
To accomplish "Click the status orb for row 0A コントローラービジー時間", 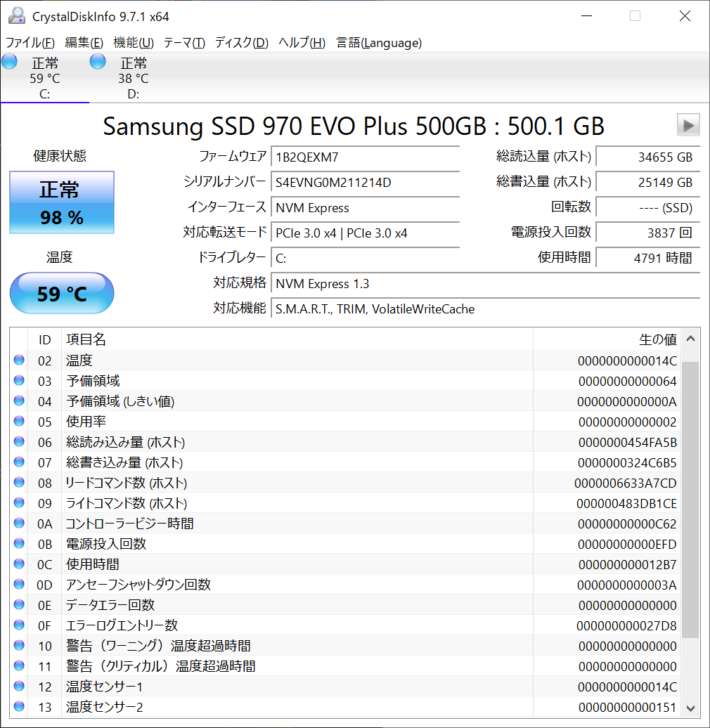I will (19, 523).
